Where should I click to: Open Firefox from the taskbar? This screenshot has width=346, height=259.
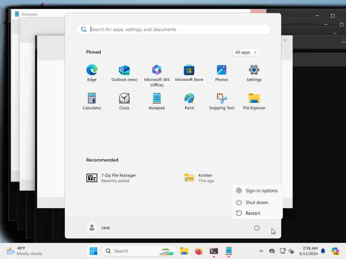click(x=199, y=251)
